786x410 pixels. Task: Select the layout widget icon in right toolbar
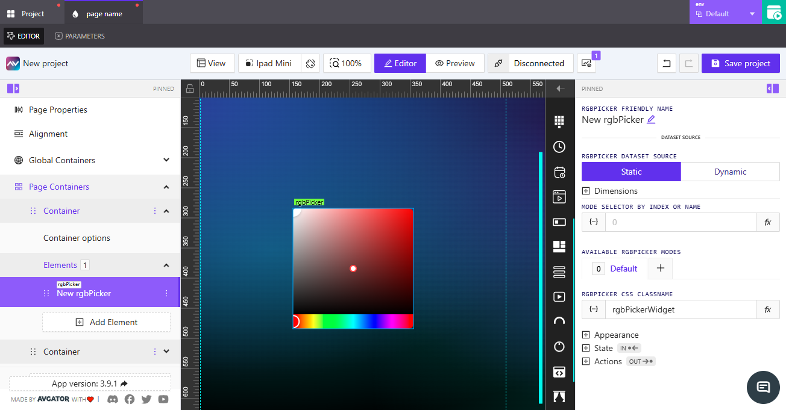[559, 246]
